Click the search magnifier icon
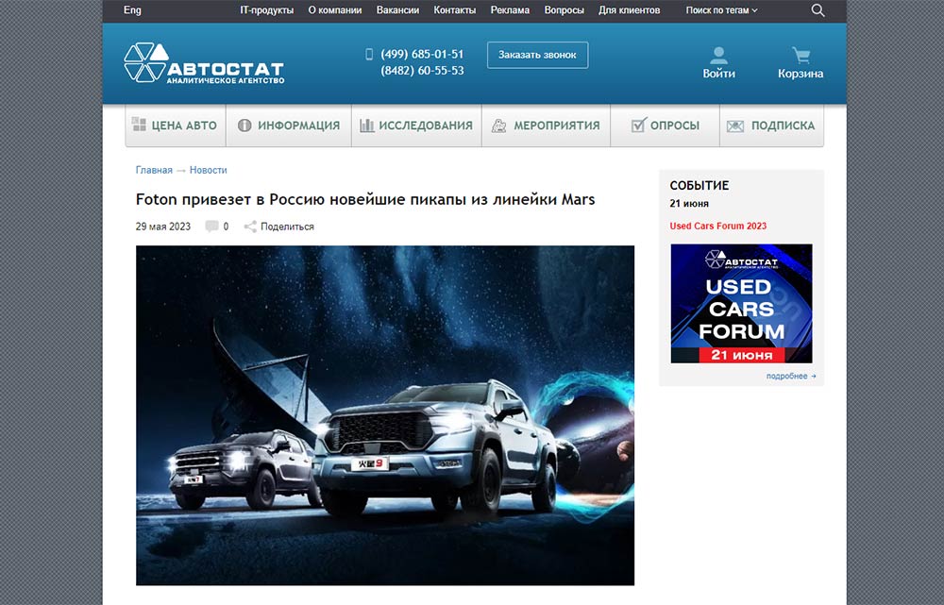Viewport: 944px width, 605px height. [818, 10]
